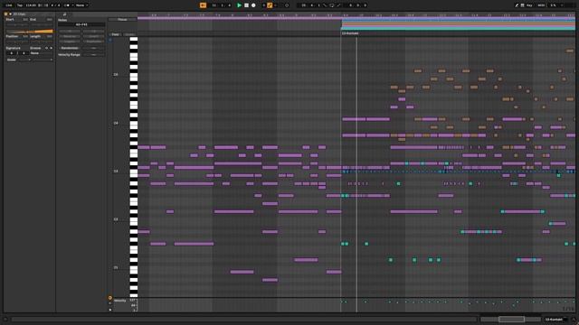Click the 10-Kontakt clip name label in editor

[350, 33]
